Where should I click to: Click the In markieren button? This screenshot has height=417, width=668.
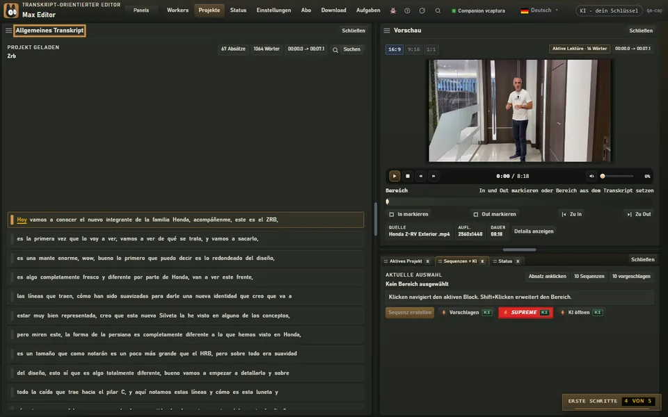(409, 214)
